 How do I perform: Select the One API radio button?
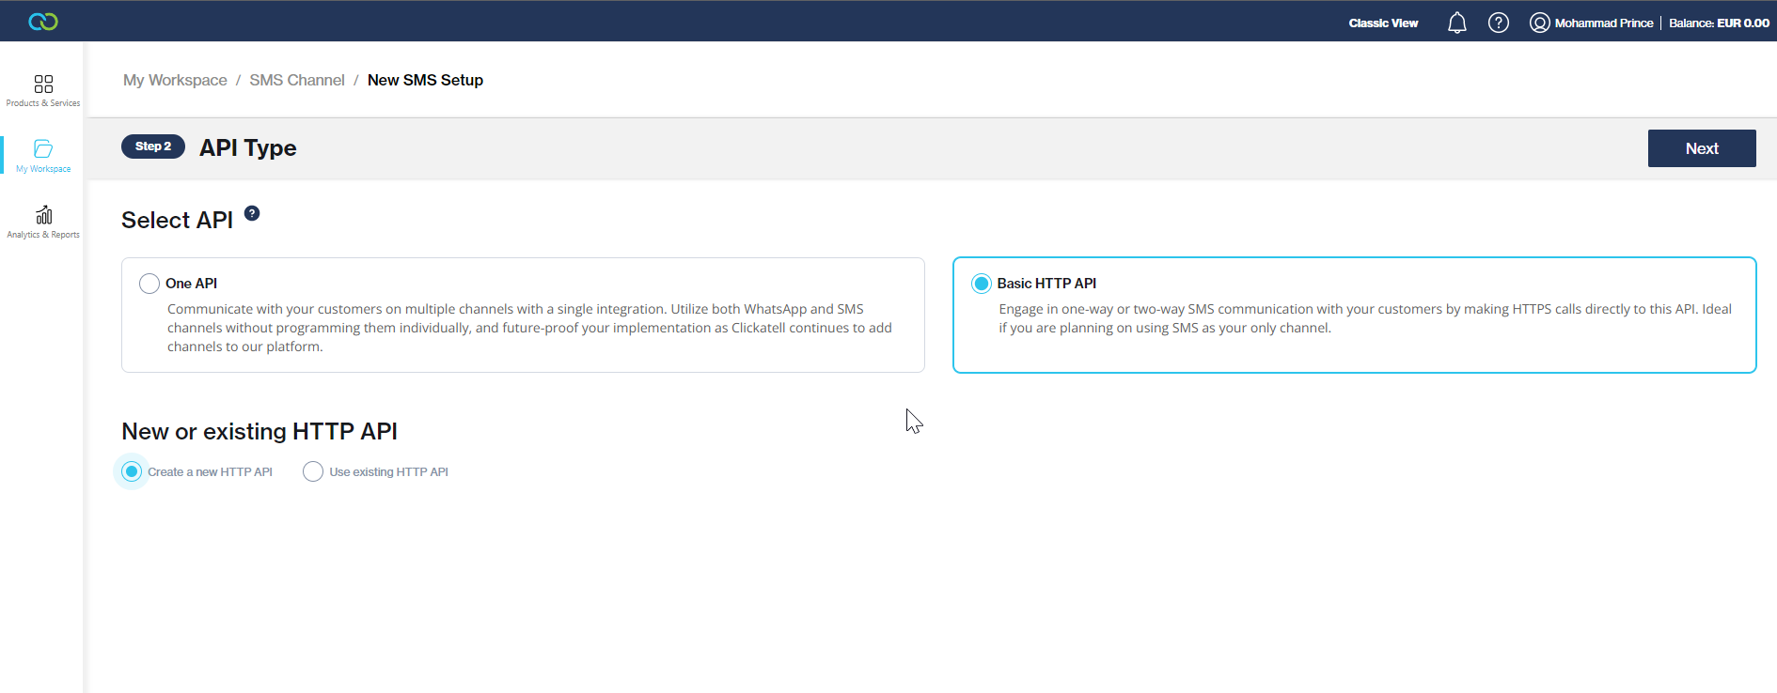click(x=149, y=284)
